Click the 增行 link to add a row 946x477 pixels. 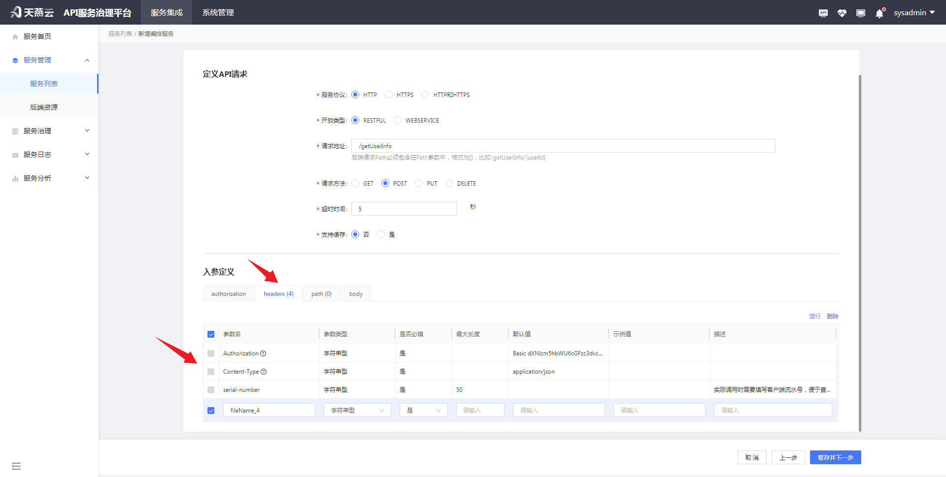pyautogui.click(x=814, y=316)
